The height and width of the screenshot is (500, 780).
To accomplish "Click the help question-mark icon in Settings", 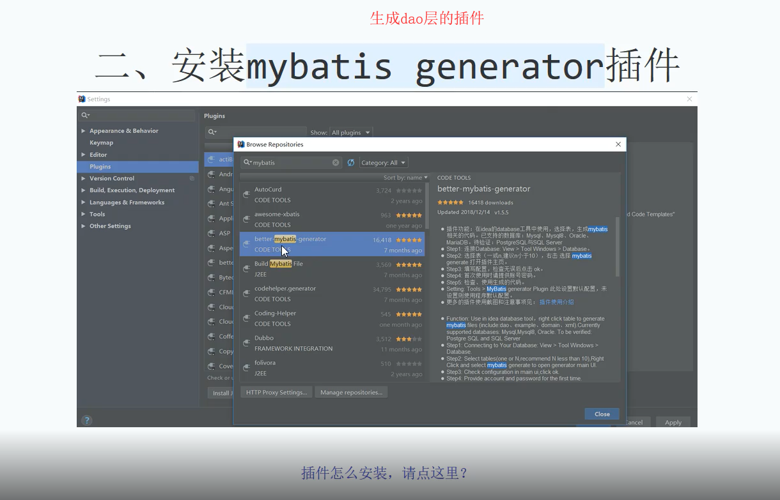I will [x=87, y=420].
